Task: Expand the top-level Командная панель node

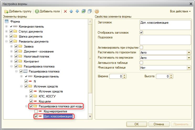Action: (6, 26)
